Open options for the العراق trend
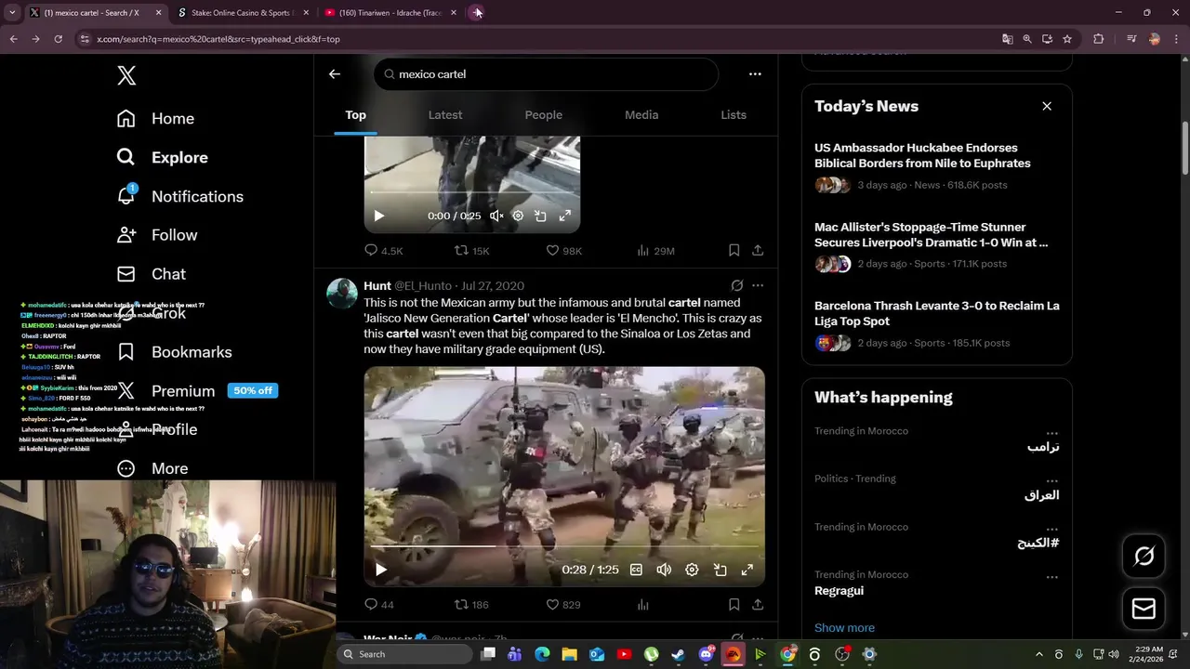 tap(1051, 482)
